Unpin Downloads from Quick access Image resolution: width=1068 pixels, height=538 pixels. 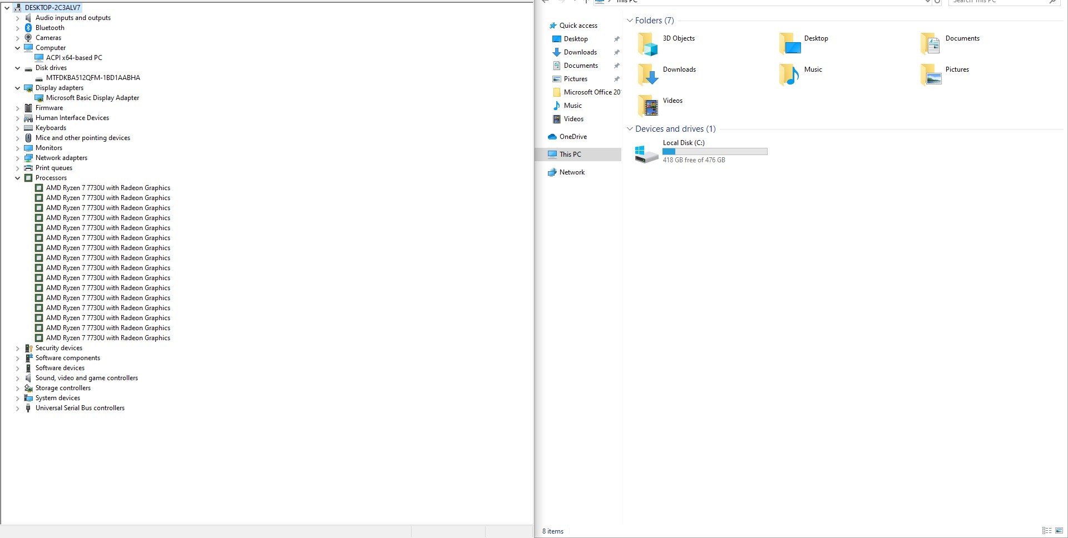(617, 52)
